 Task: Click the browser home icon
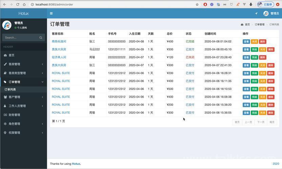coord(24,4)
